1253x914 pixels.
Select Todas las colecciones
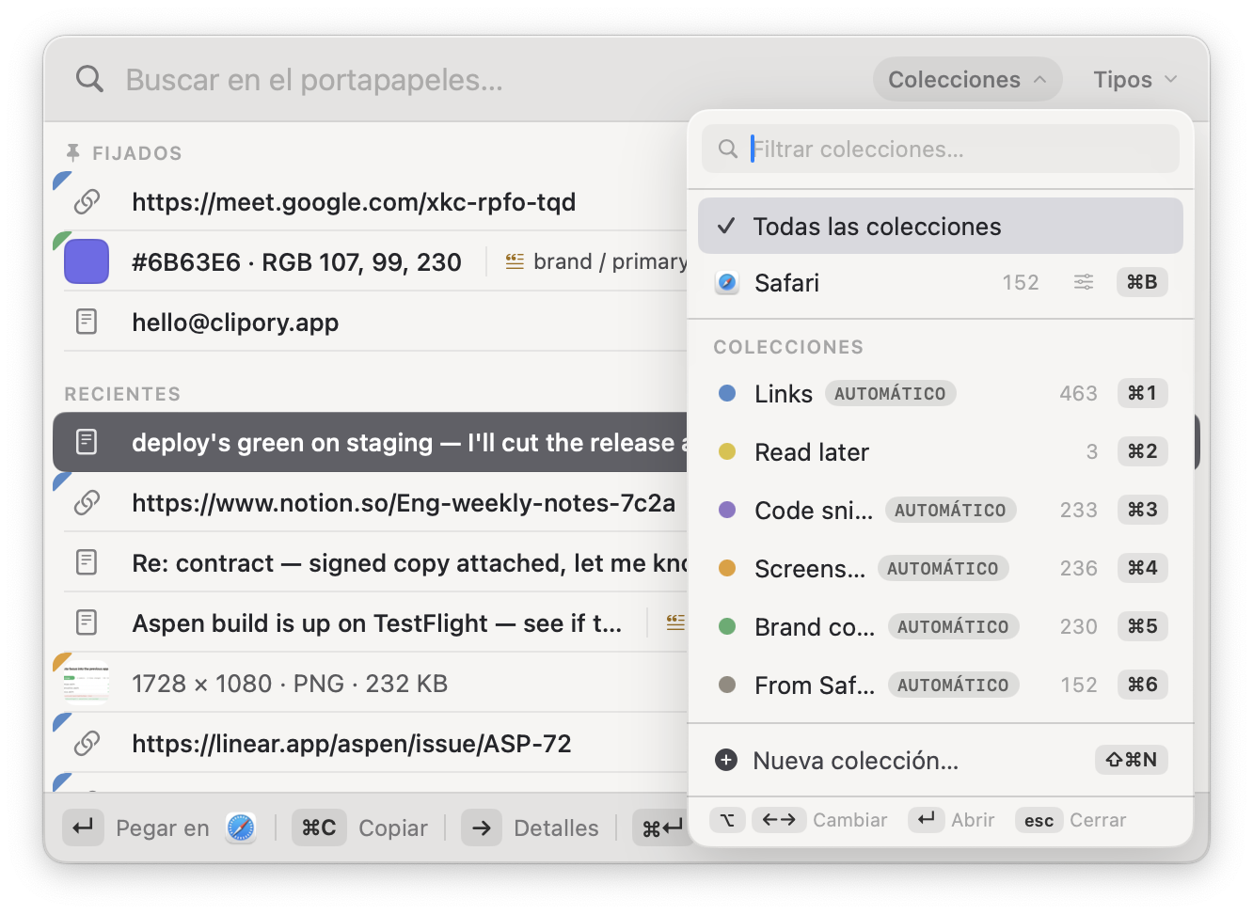(941, 226)
